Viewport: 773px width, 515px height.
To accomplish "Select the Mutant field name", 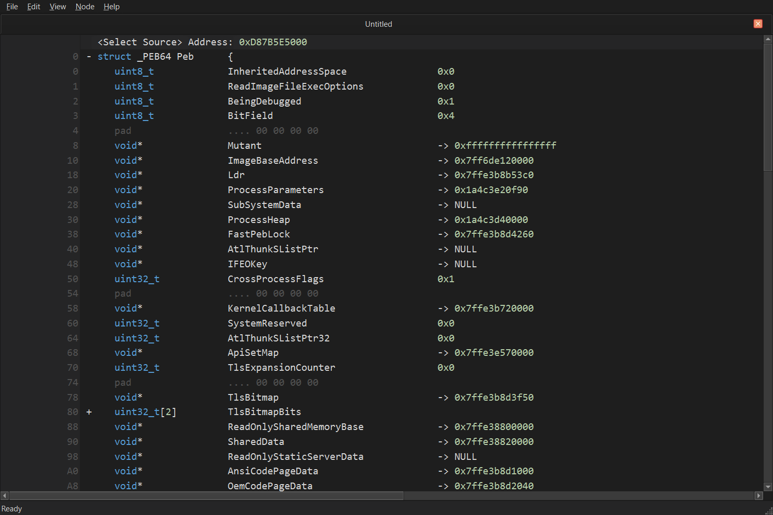I will (244, 146).
